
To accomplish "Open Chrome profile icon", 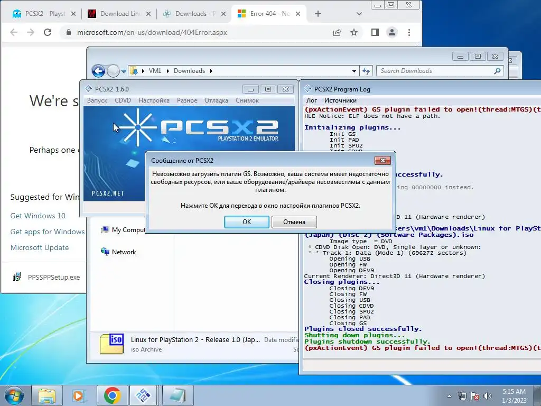I will [392, 32].
